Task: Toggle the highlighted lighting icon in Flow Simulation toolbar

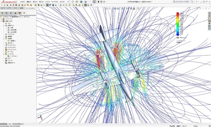Action: (x=85, y=5)
